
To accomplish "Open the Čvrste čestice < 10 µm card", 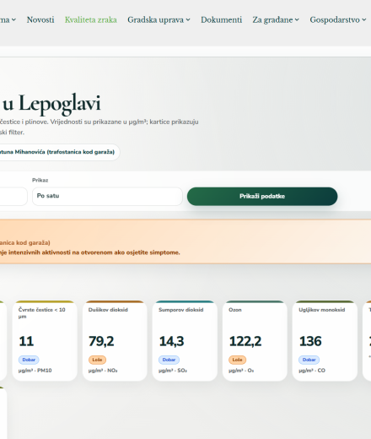I will click(45, 341).
